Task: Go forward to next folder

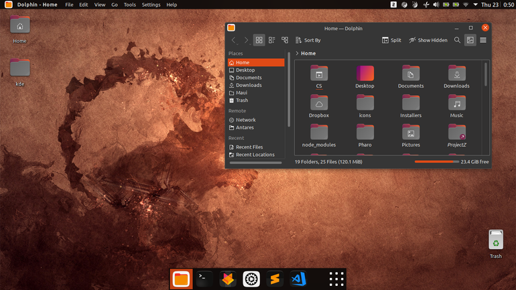Action: pyautogui.click(x=246, y=40)
